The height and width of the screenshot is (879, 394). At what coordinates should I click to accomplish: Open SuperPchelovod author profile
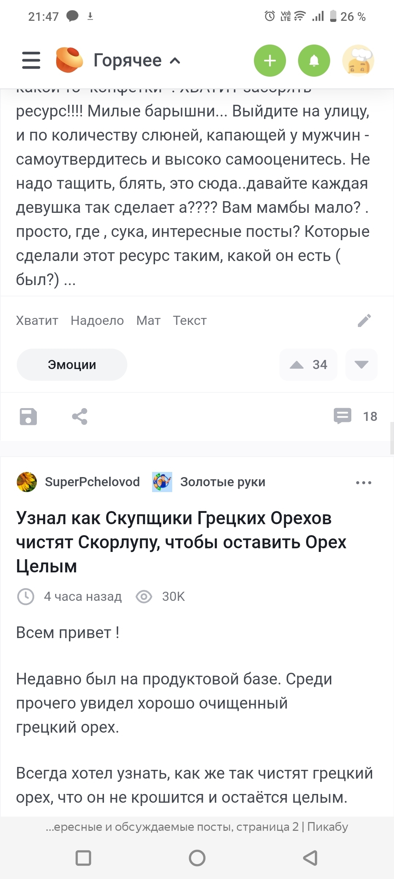pos(92,482)
